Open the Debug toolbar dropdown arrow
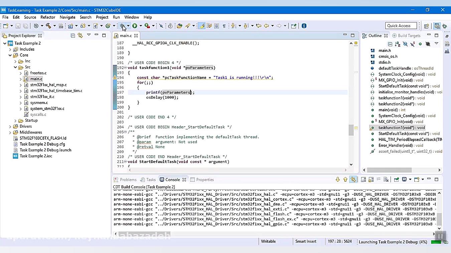Screen dimensions: 451x253 click(128, 26)
